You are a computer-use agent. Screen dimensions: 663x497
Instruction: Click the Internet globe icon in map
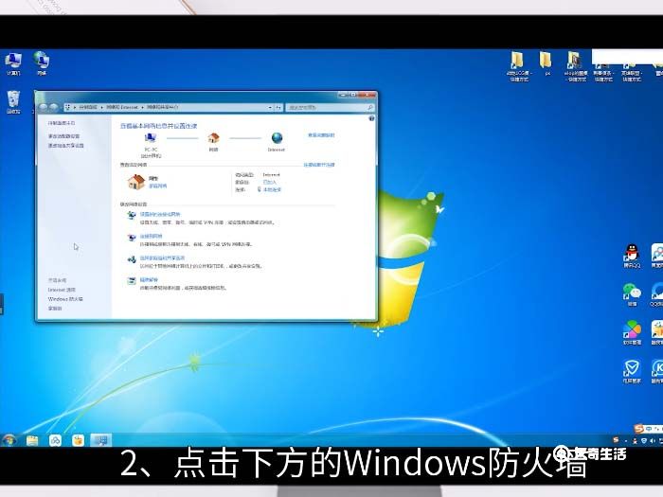pyautogui.click(x=277, y=138)
